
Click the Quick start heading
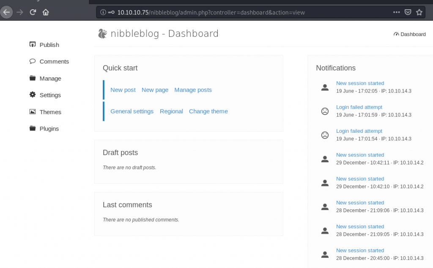tap(120, 68)
